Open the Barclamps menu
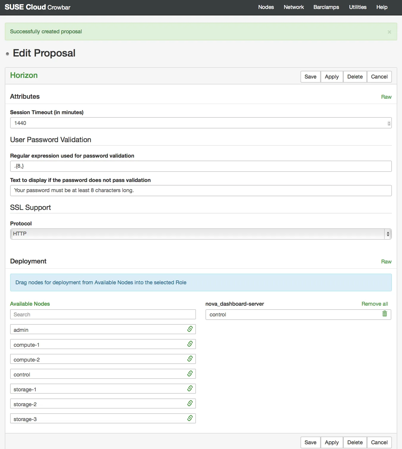402x449 pixels. (326, 7)
